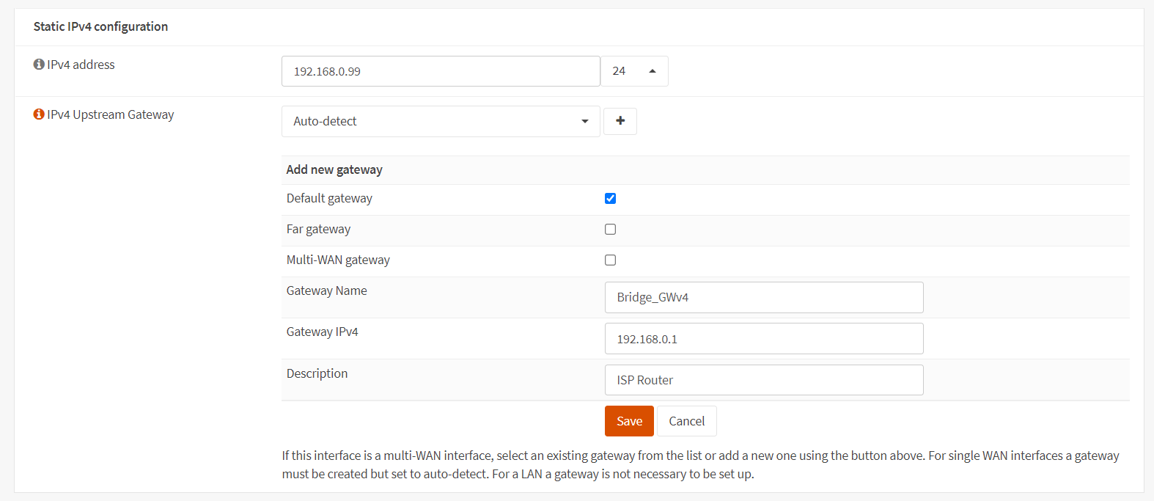Click into the Description field reading ISP Router

[x=763, y=380]
